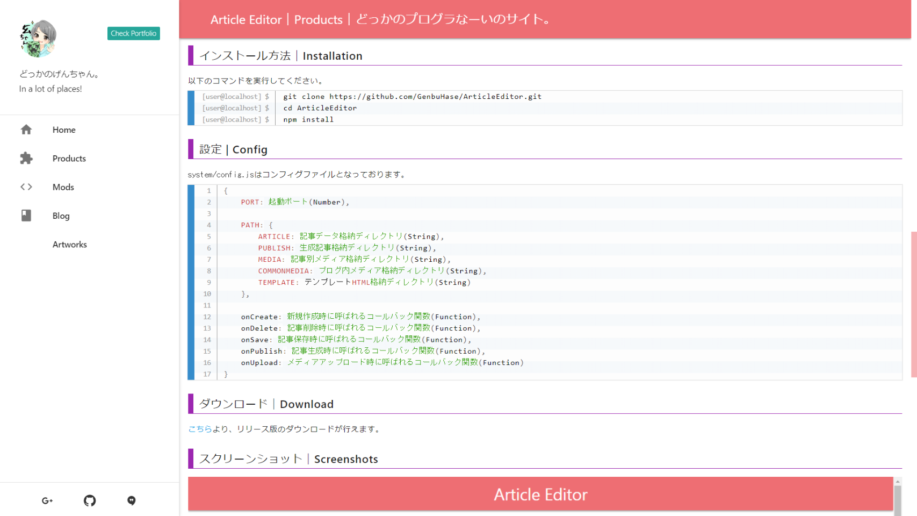Click the Products puzzle piece icon
This screenshot has height=516, width=917.
(26, 158)
